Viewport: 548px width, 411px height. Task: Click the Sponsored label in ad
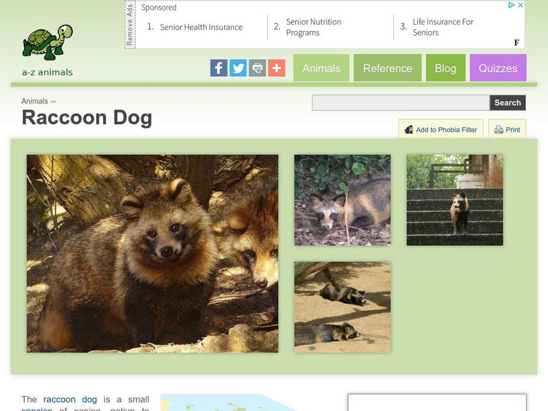pyautogui.click(x=159, y=8)
